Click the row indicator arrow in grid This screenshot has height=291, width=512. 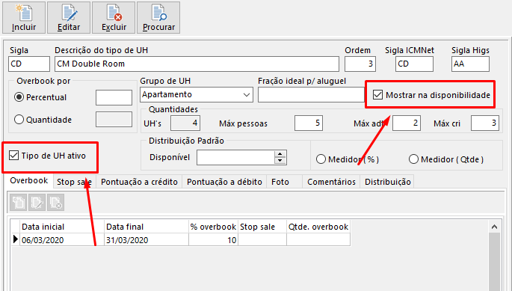point(16,239)
